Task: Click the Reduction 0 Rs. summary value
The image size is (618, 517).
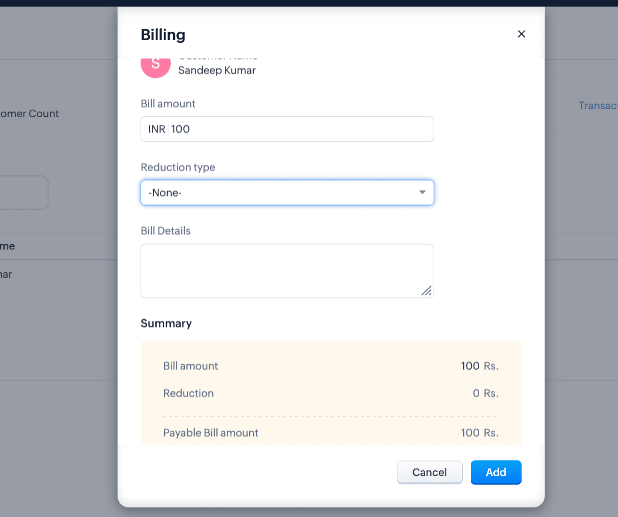Action: coord(485,393)
